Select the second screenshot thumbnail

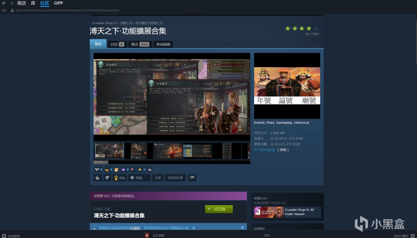139,151
